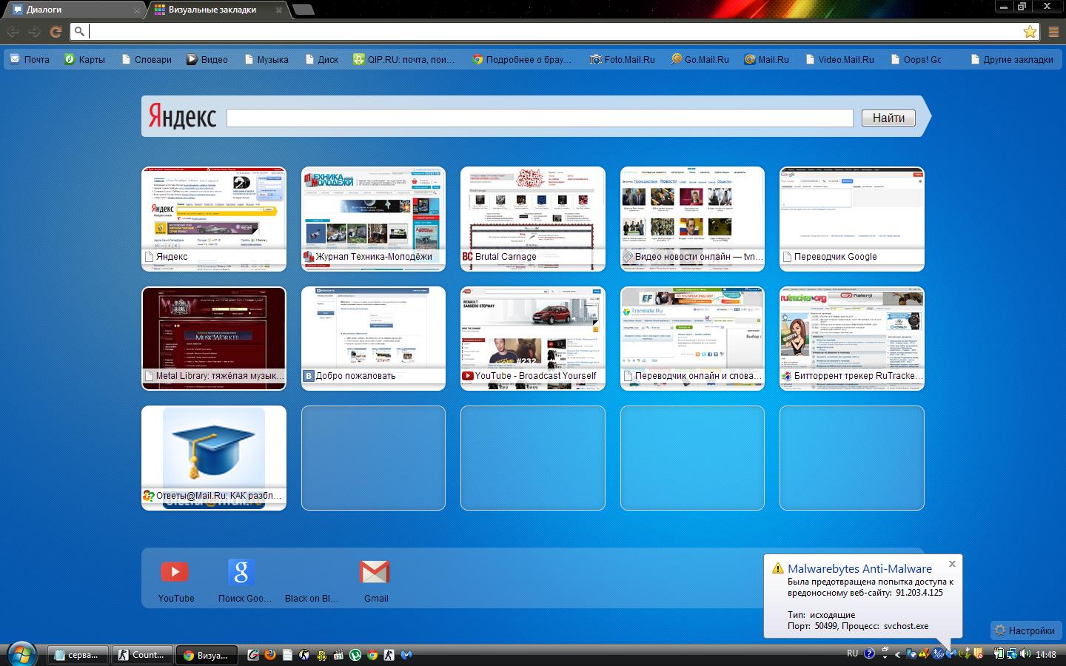Open the Google search app icon
Screen dimensions: 1066x666
click(241, 581)
